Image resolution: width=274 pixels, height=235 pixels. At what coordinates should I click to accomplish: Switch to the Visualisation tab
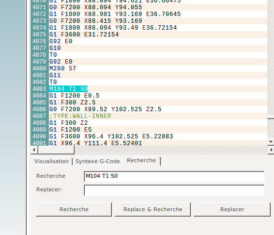point(51,161)
